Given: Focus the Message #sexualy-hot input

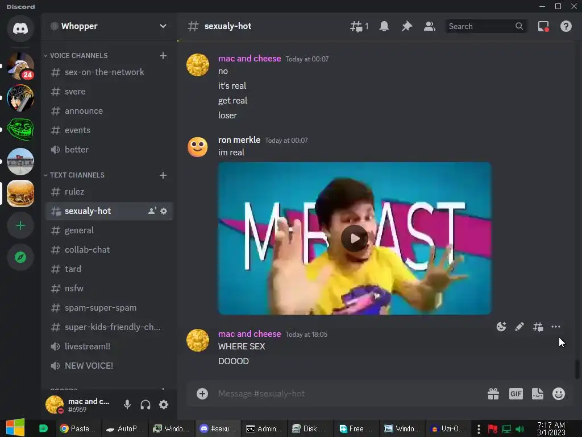Looking at the screenshot, I should point(349,394).
